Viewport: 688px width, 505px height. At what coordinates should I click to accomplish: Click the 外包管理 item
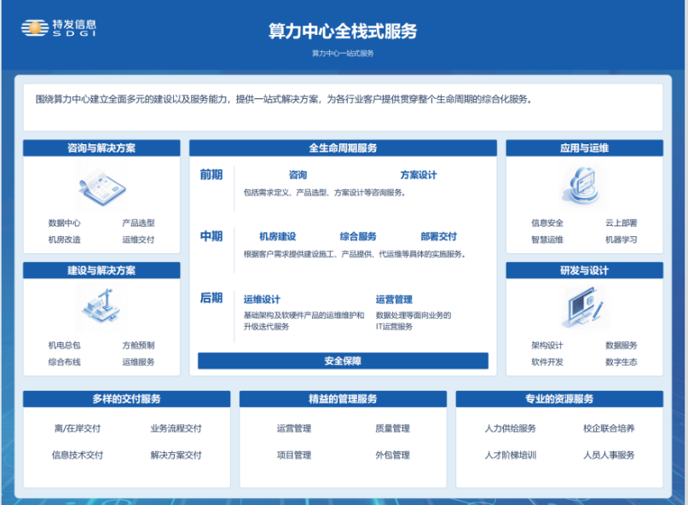(392, 455)
